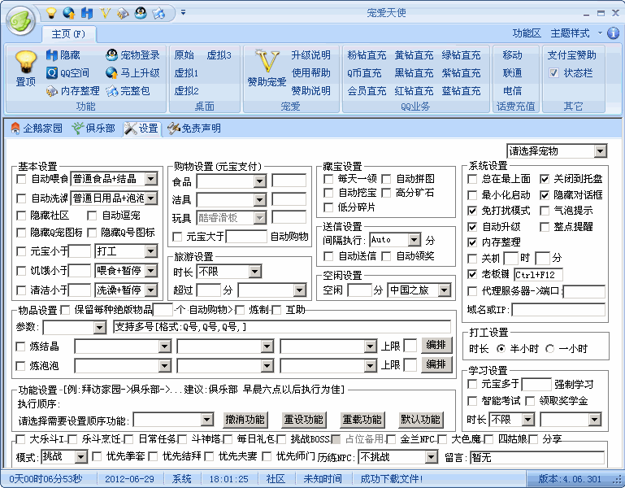Click the 重载功能 button

[x=362, y=420]
